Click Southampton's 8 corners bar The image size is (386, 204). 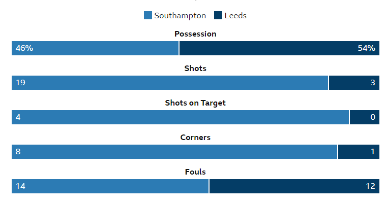coord(174,152)
